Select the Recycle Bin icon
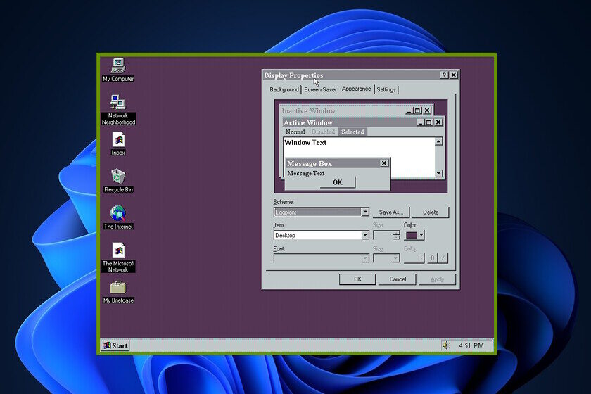Viewport: 591px width, 394px height. [118, 181]
